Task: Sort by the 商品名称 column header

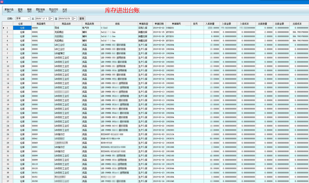Action: (68, 24)
